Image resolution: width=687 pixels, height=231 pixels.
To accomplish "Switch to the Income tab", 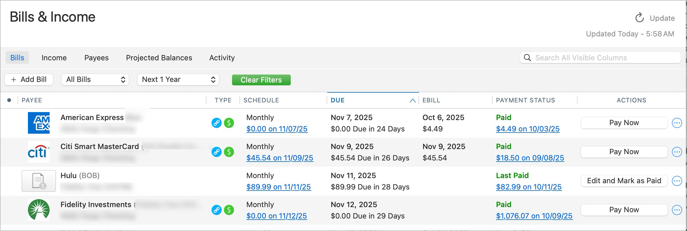I will 54,58.
